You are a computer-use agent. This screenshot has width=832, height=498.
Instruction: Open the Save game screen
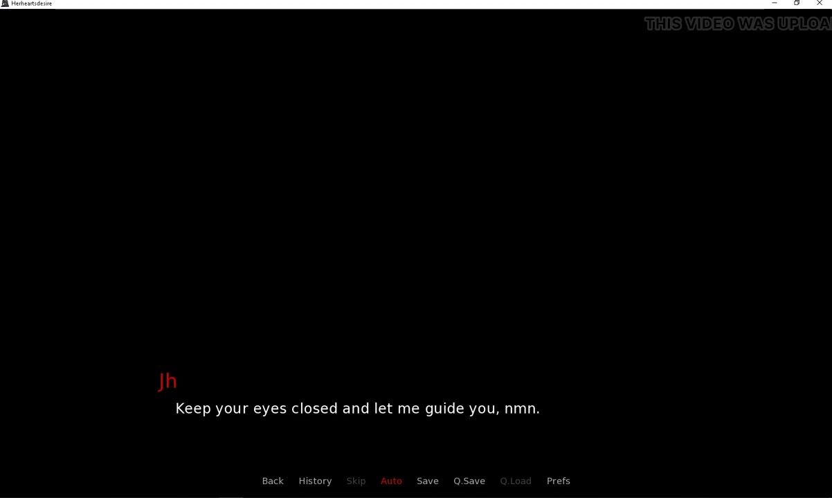[428, 481]
